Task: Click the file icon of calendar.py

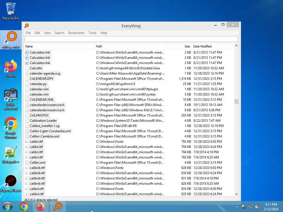Action: (x=27, y=84)
